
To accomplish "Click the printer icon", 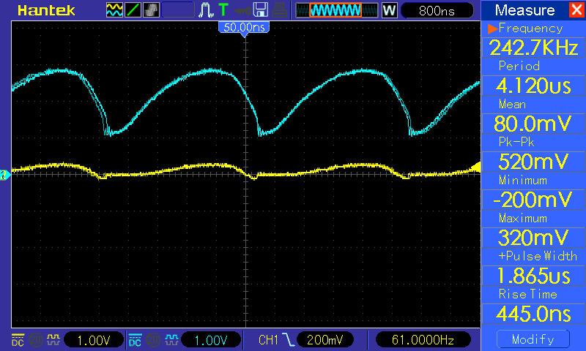I will [279, 10].
